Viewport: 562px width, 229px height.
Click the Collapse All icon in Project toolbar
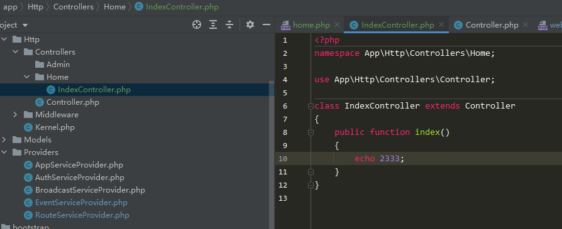click(x=229, y=24)
